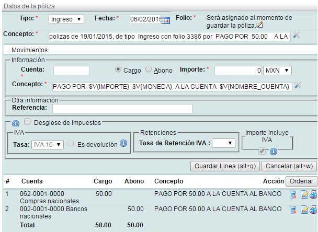
Task: Click info icon next to Desglose de Impuestos
Action: pos(16,123)
